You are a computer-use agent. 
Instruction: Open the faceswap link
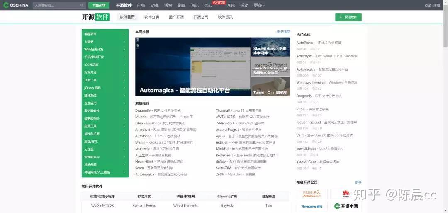(x=157, y=148)
